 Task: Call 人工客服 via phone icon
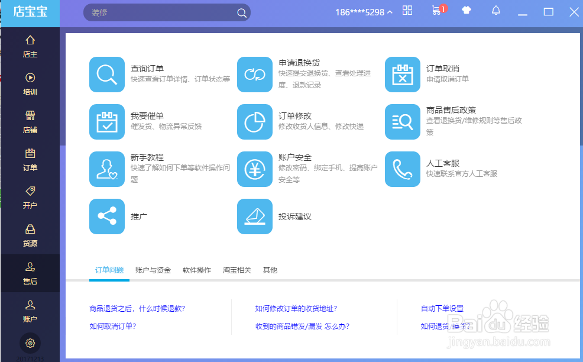(x=402, y=169)
